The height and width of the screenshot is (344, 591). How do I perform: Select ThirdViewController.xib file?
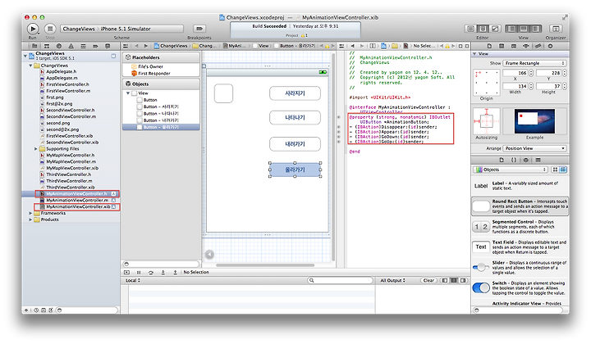coord(70,188)
